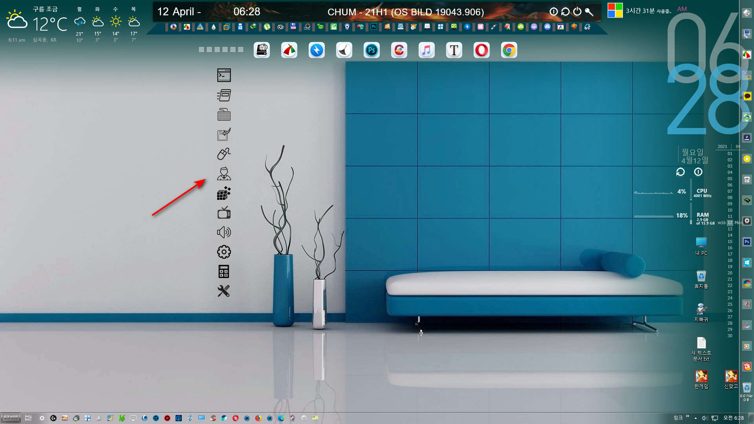Open the Opera browser in the large dock
Image resolution: width=754 pixels, height=424 pixels.
(481, 50)
